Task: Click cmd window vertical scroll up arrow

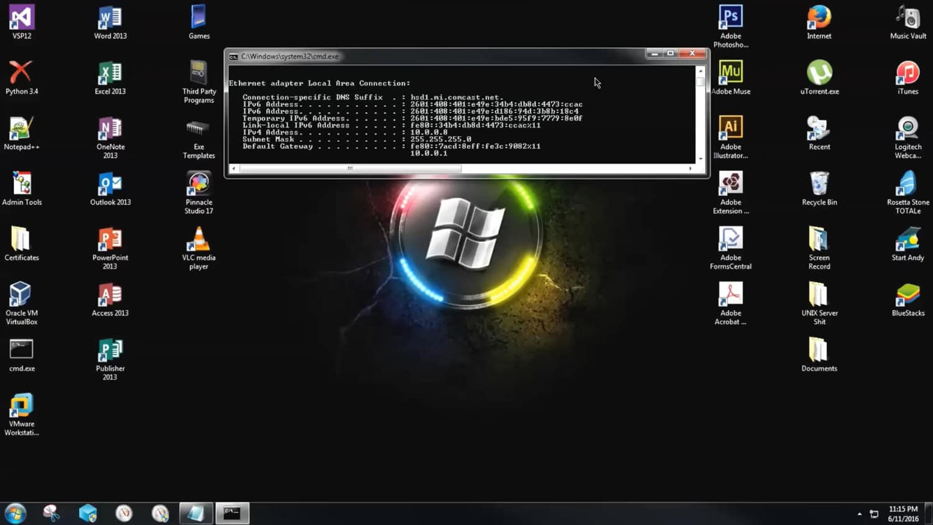Action: click(700, 72)
